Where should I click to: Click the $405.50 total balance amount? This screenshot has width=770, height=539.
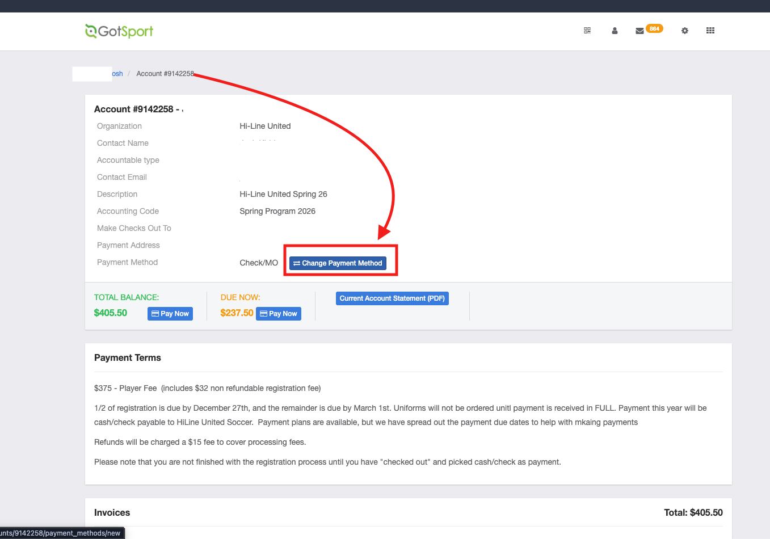coord(111,313)
